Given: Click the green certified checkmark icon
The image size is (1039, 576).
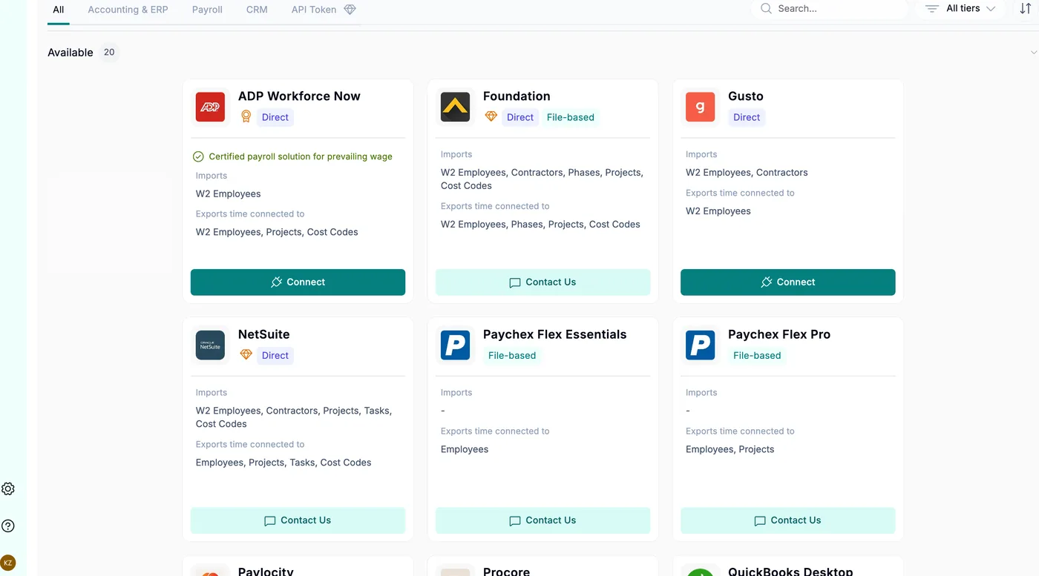Looking at the screenshot, I should (x=198, y=156).
